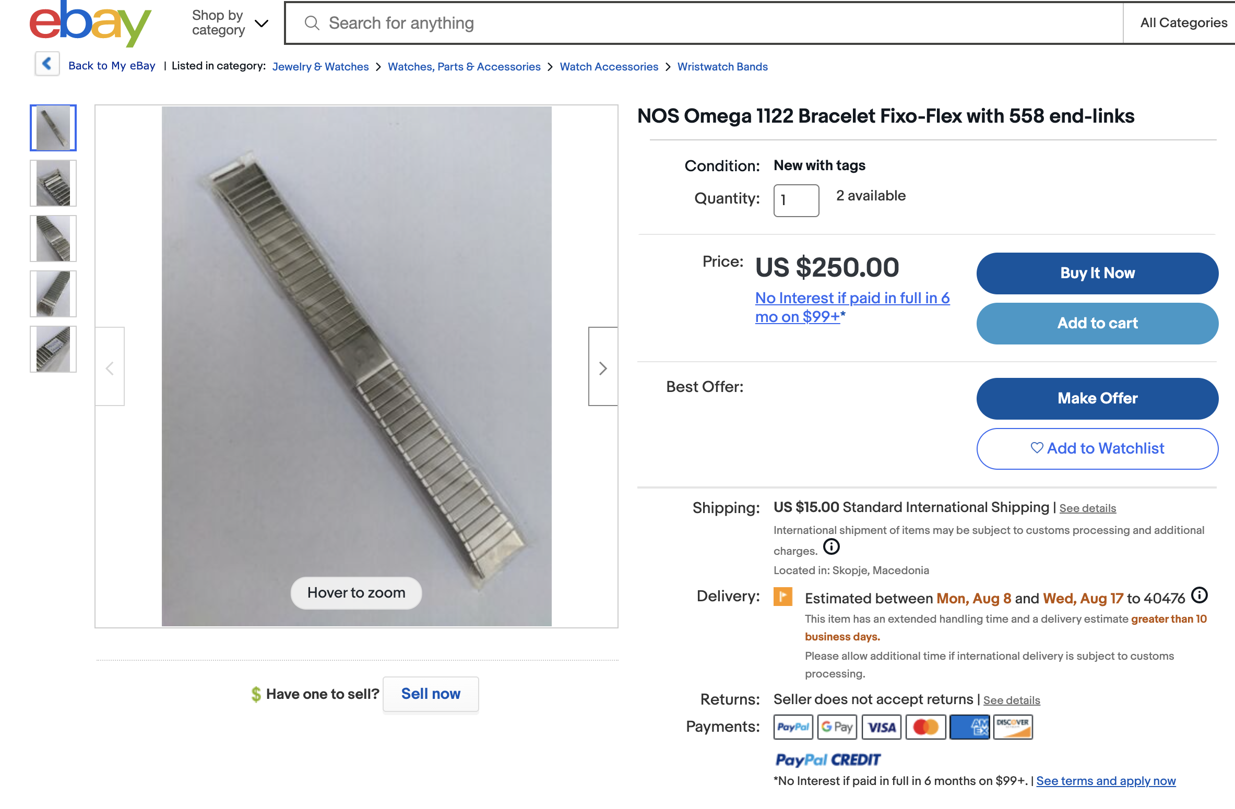The height and width of the screenshot is (809, 1235).
Task: Show next product image arrow
Action: [603, 367]
